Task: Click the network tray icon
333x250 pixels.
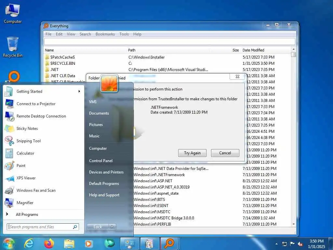Action: coord(284,244)
